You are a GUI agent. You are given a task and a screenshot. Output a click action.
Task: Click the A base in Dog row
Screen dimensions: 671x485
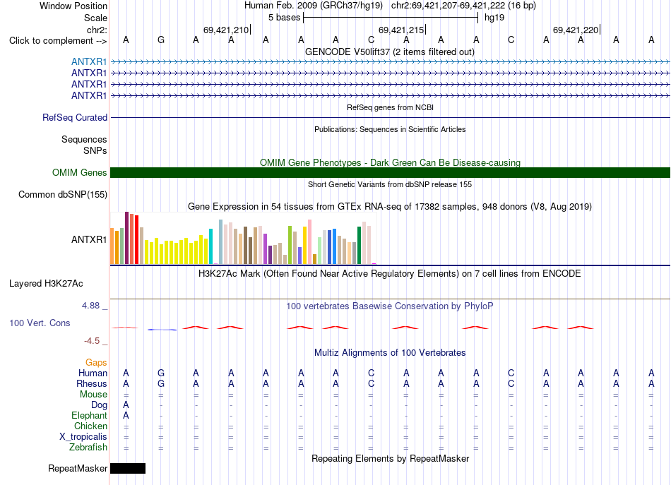[x=126, y=405]
